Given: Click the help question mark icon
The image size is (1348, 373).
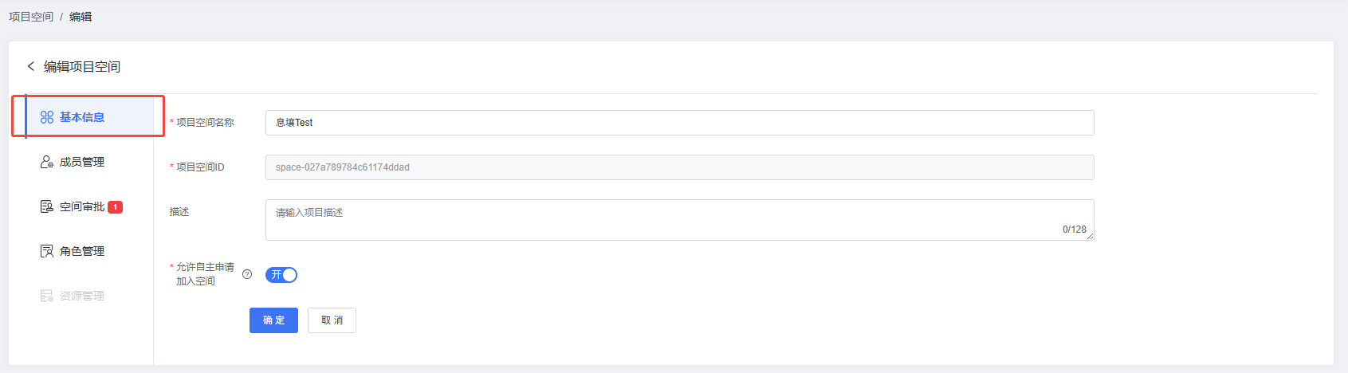Looking at the screenshot, I should point(247,274).
